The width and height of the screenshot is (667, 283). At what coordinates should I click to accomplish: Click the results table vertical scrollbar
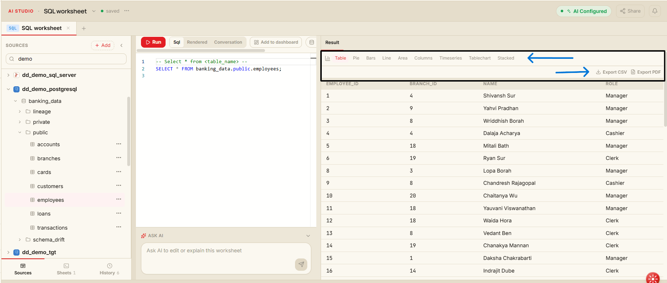pyautogui.click(x=665, y=105)
